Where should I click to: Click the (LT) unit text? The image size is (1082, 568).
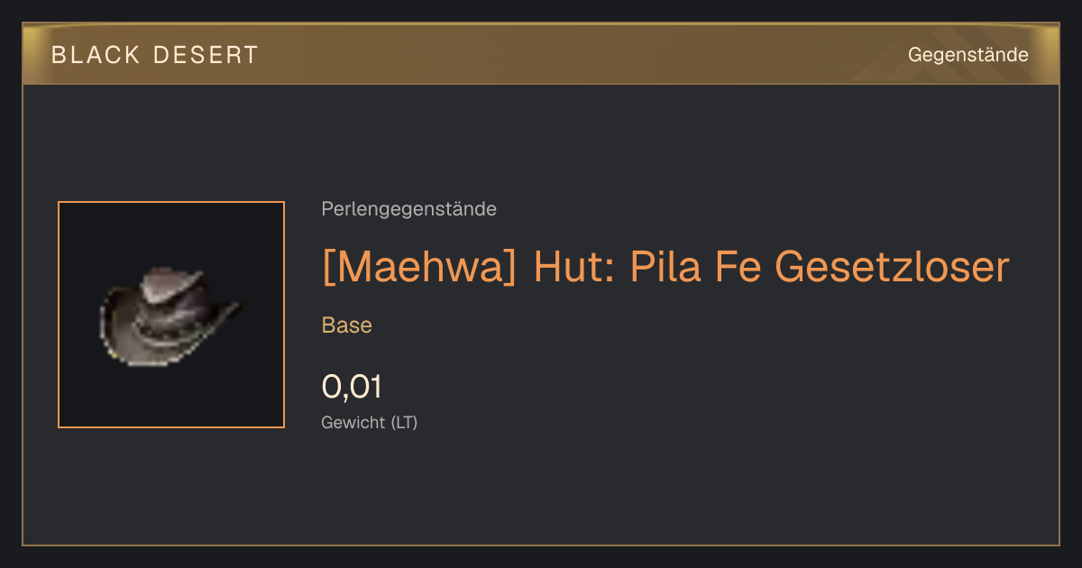click(404, 422)
